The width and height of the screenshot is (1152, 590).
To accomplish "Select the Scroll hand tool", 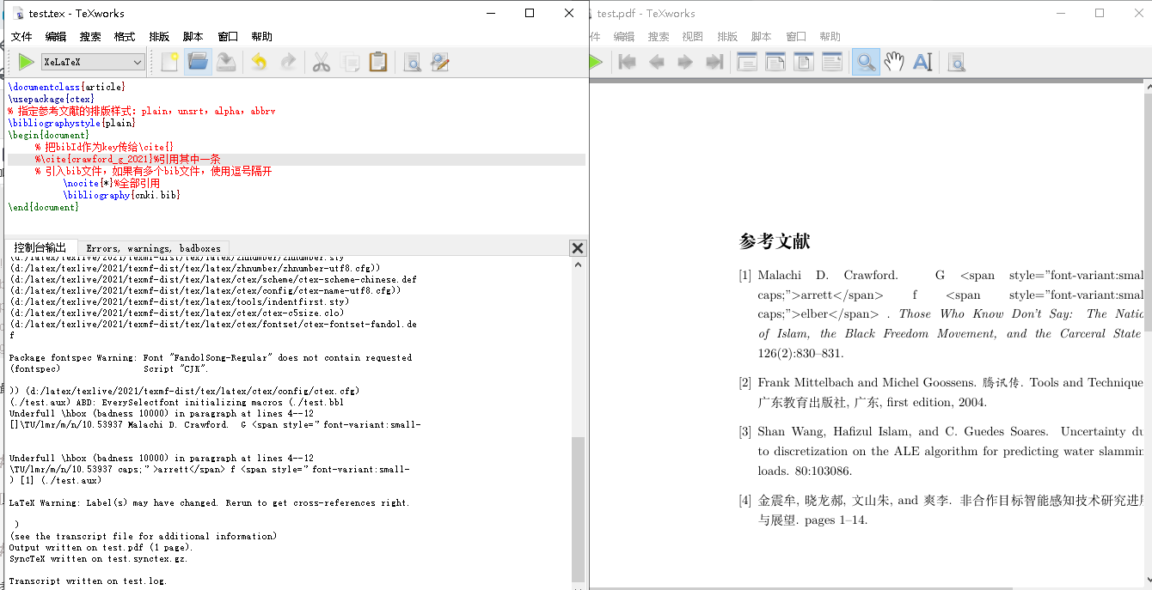I will pos(894,62).
